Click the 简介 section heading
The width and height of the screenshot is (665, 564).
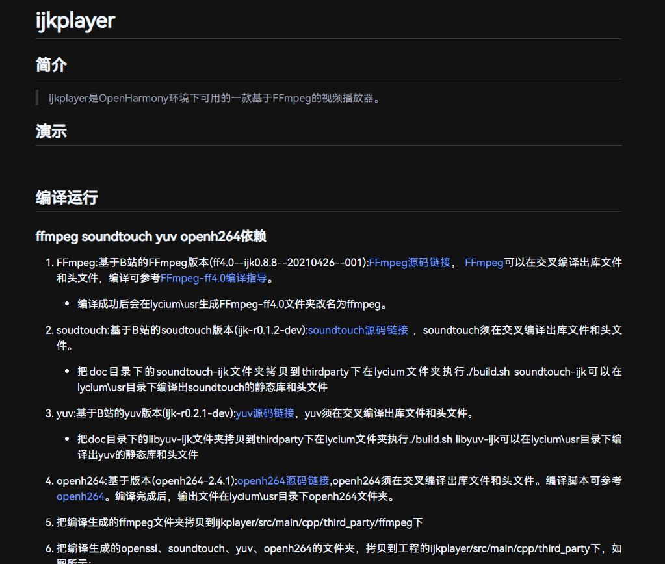[50, 65]
